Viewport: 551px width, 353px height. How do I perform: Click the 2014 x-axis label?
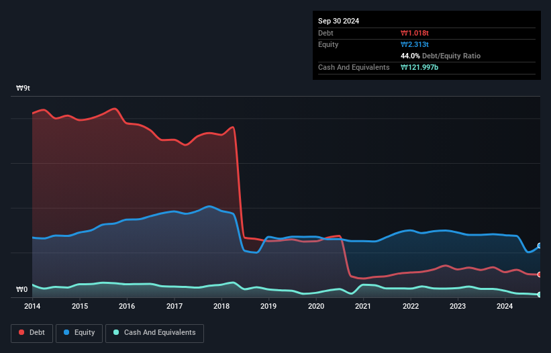tap(32, 306)
